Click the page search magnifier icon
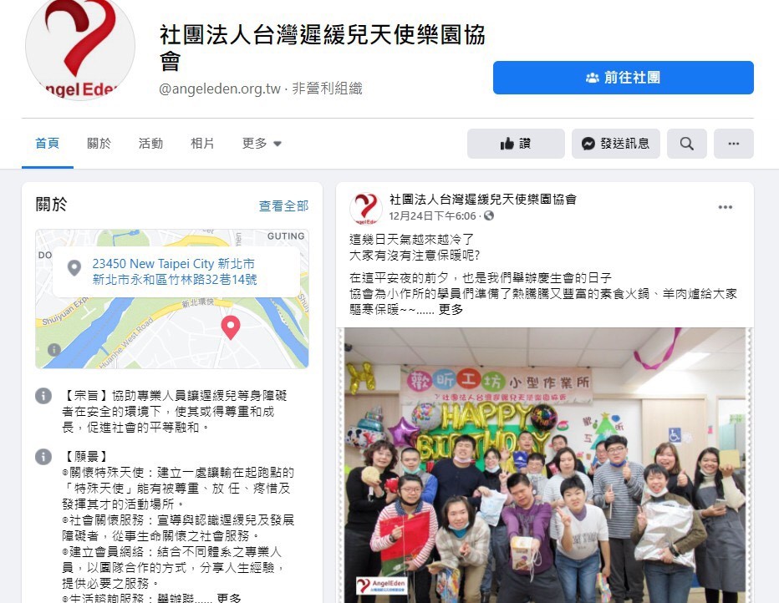The image size is (779, 603). tap(686, 144)
